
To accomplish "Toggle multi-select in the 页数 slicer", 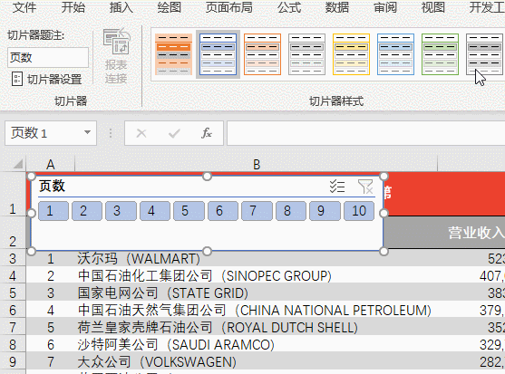I will (337, 187).
